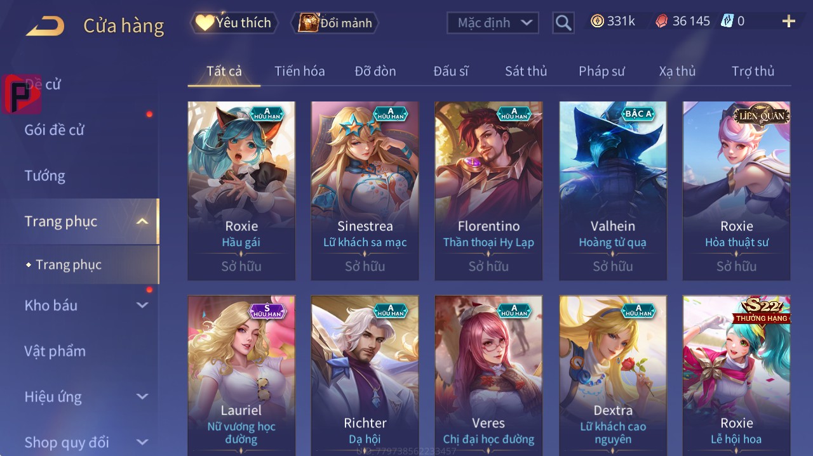Select the Pháp sư tab
The image size is (813, 456).
point(601,71)
